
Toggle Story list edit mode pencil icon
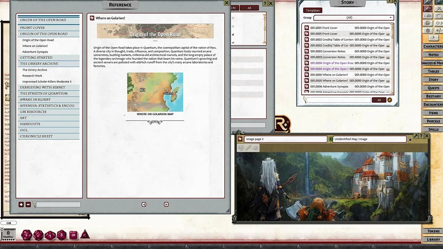pos(390,100)
